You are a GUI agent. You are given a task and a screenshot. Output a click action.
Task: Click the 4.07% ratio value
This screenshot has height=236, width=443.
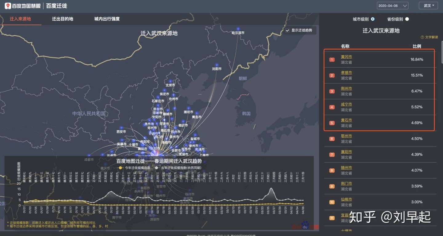[417, 170]
